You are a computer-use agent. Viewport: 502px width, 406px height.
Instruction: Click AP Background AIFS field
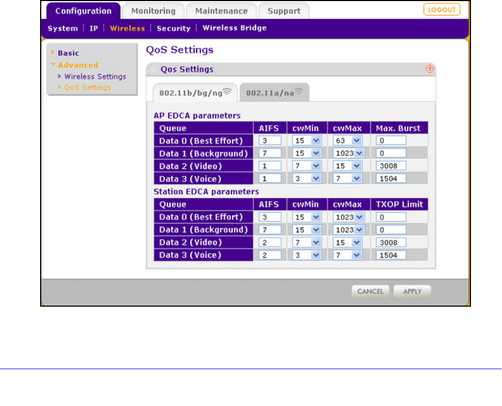270,153
